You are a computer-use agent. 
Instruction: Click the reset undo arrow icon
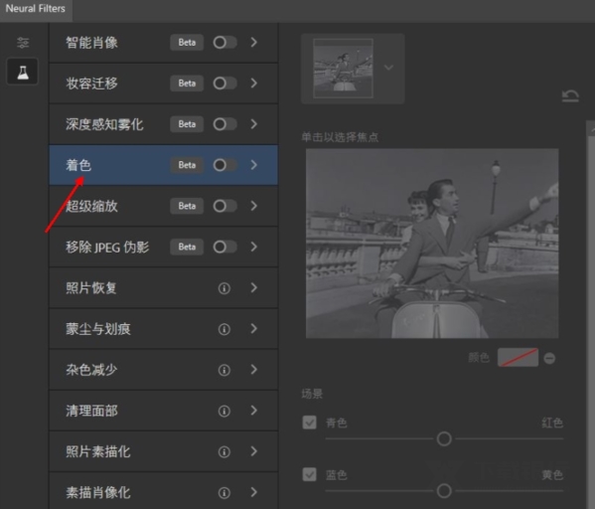[570, 95]
